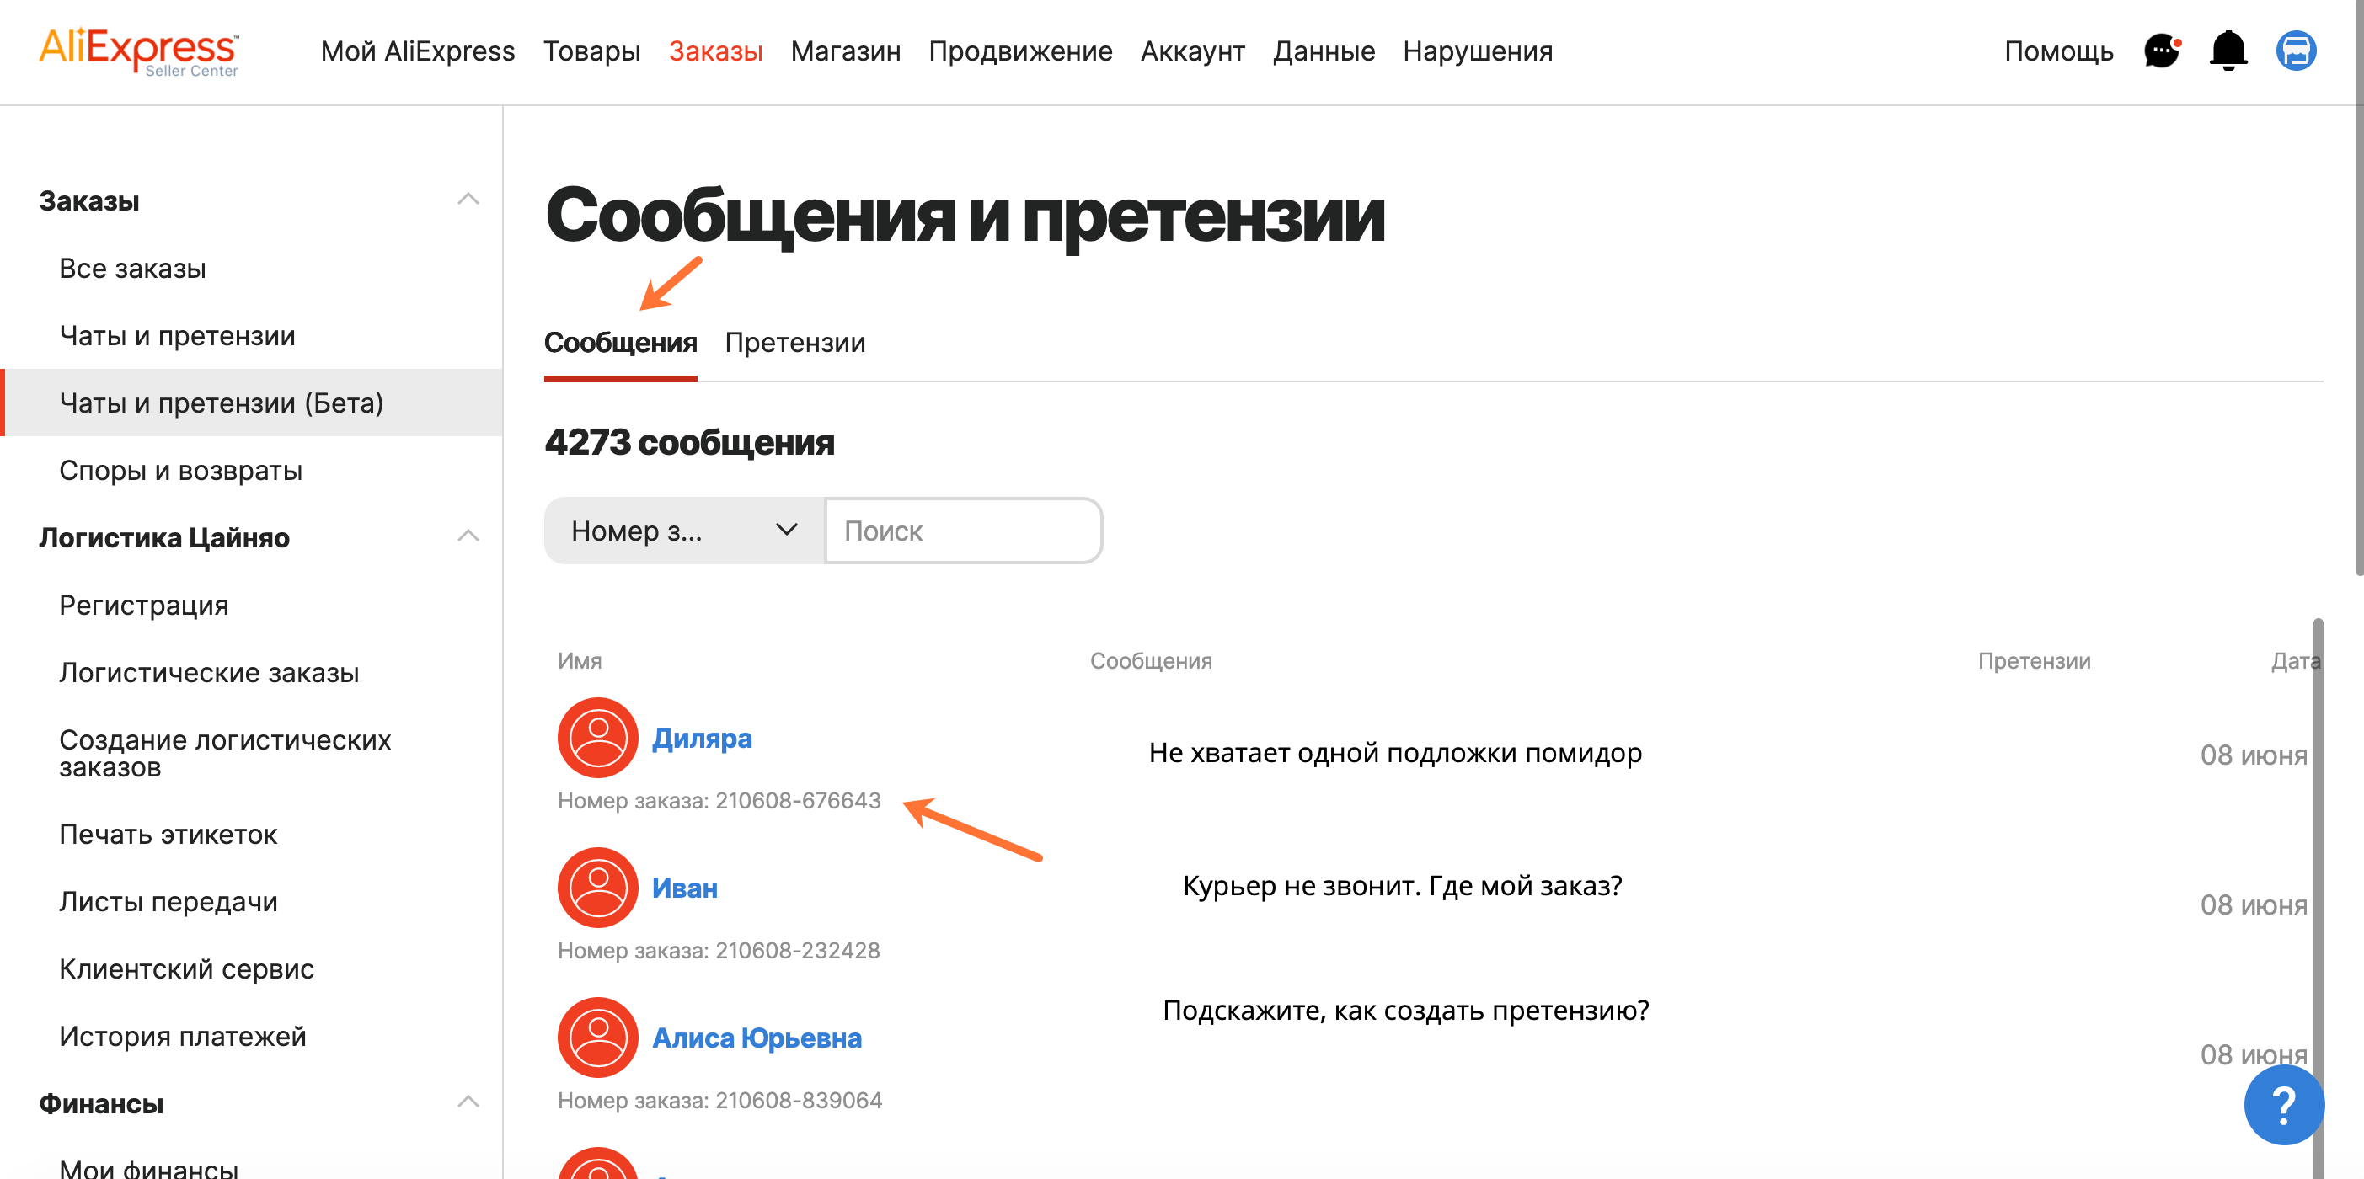Click the notifications bell icon
The width and height of the screenshot is (2364, 1179).
[2228, 51]
